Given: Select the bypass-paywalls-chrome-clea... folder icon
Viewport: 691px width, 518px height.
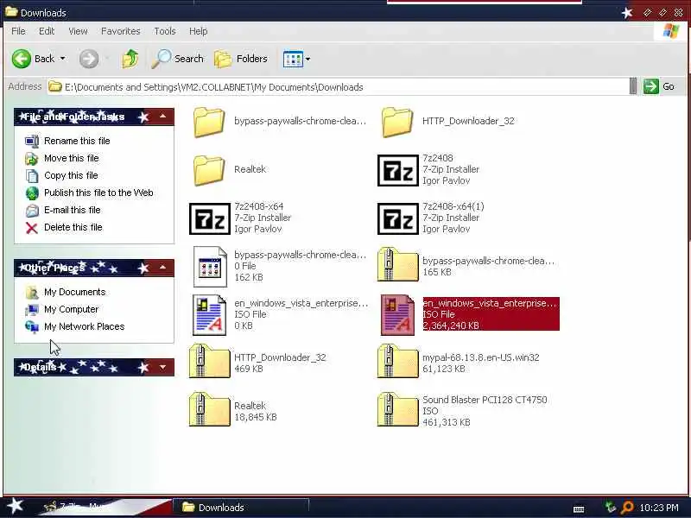Looking at the screenshot, I should tap(209, 122).
